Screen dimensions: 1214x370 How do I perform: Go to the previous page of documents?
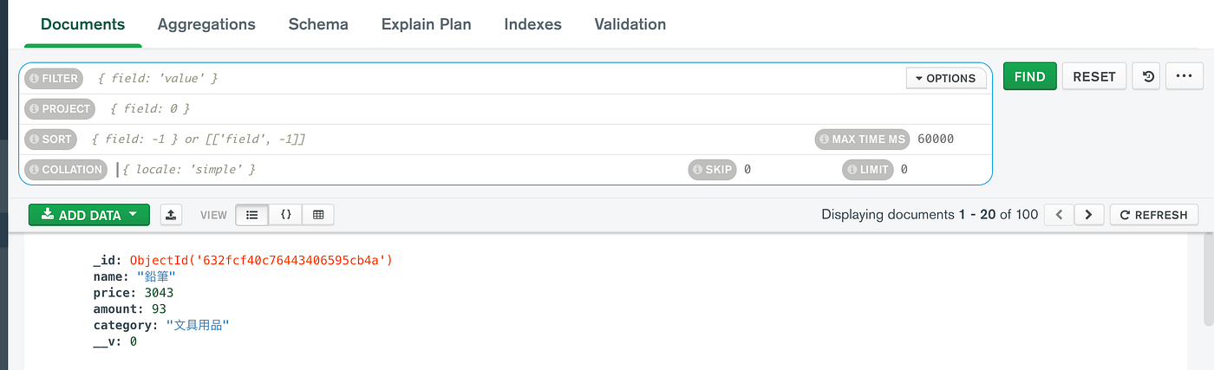1058,215
